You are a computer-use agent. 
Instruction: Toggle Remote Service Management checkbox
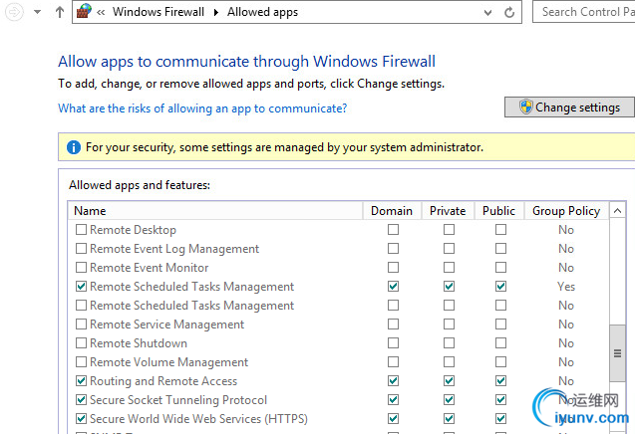[81, 324]
